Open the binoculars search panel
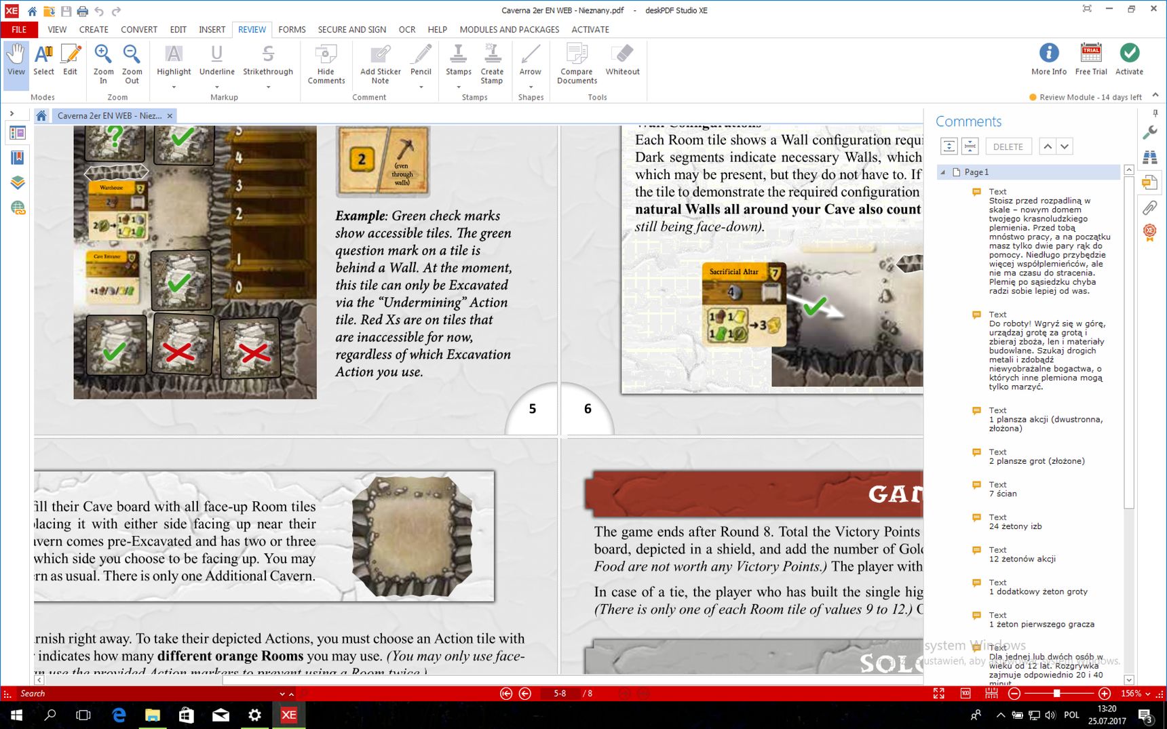The width and height of the screenshot is (1167, 729). [1149, 157]
